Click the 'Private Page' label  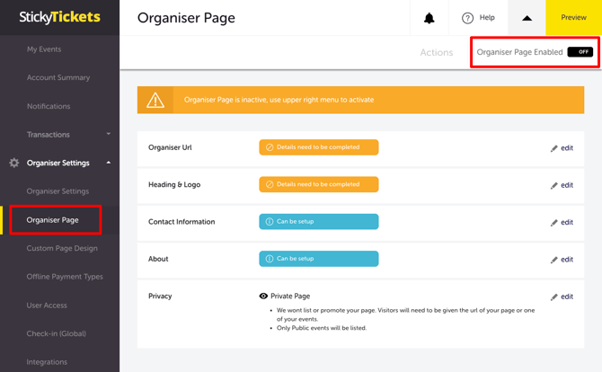point(290,296)
